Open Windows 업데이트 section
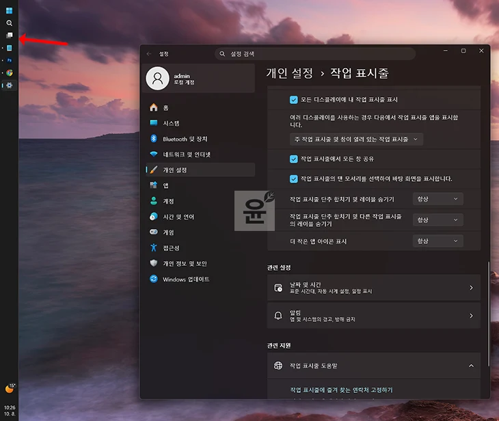The width and height of the screenshot is (499, 421). tap(200, 279)
